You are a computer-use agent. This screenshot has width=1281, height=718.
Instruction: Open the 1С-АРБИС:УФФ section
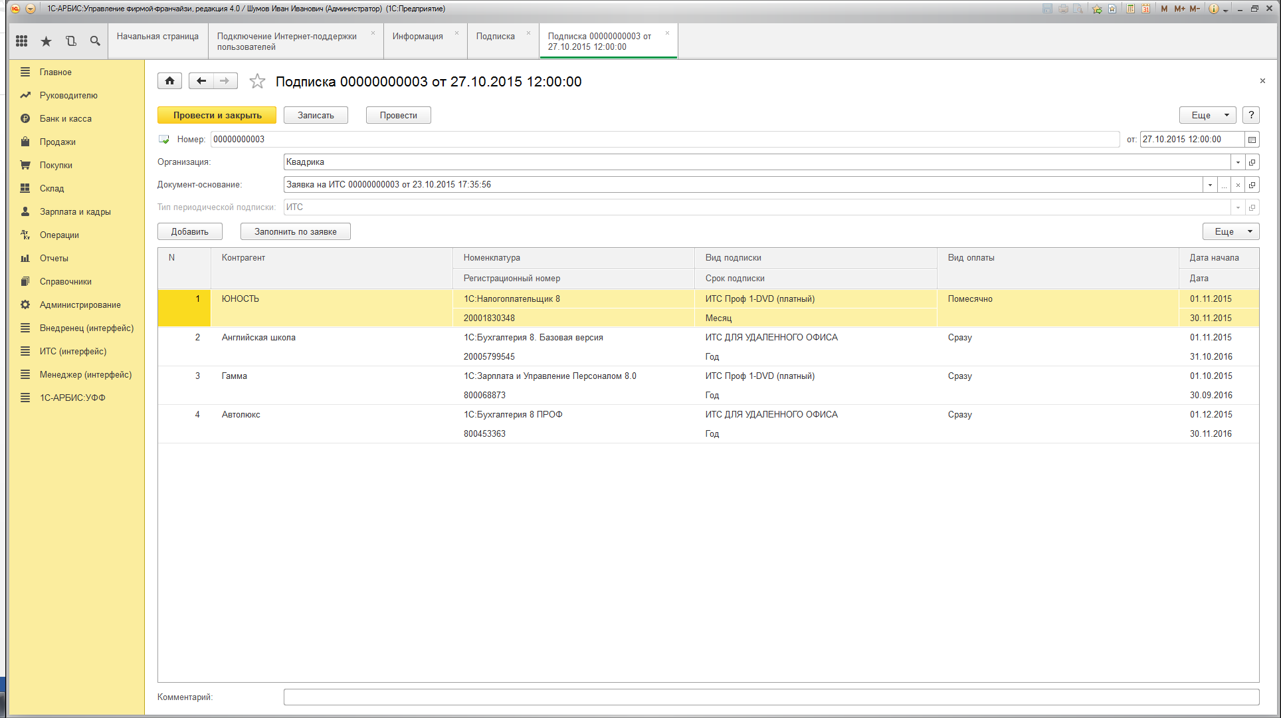72,398
